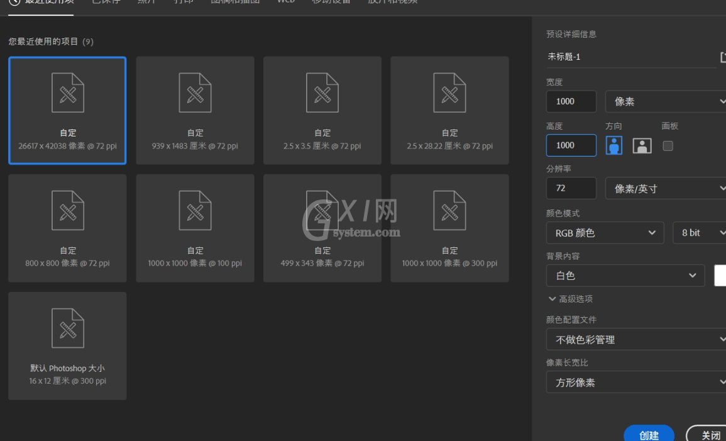Click the 关闭 button
This screenshot has width=726, height=441.
tap(707, 434)
